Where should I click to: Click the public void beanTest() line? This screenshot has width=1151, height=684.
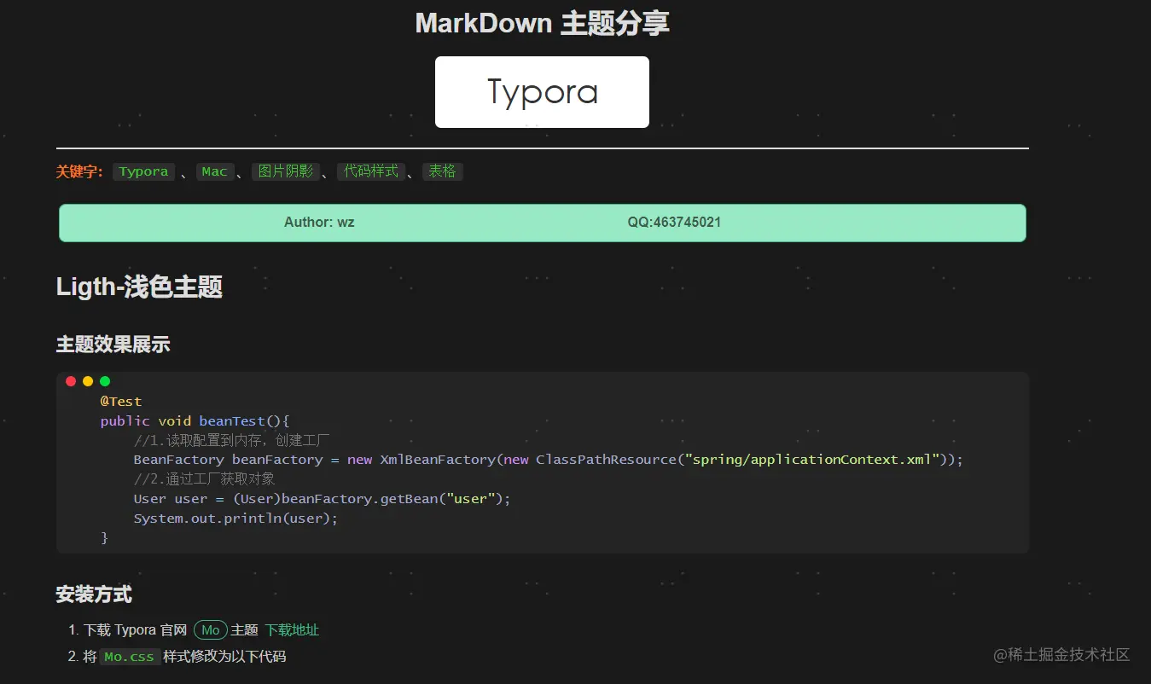click(195, 421)
